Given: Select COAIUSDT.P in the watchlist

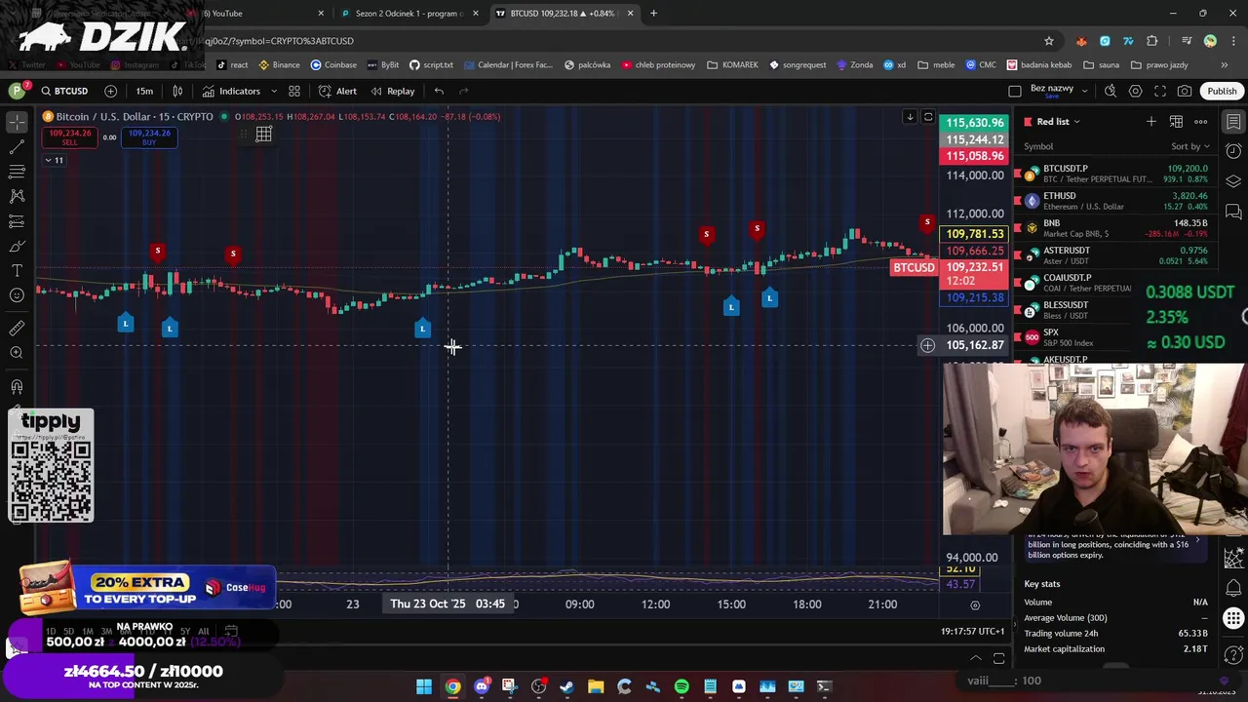Looking at the screenshot, I should click(x=1116, y=283).
